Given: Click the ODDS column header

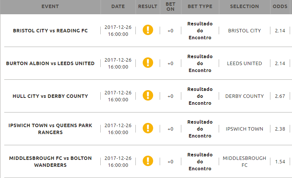Looking at the screenshot, I should pos(280,7).
